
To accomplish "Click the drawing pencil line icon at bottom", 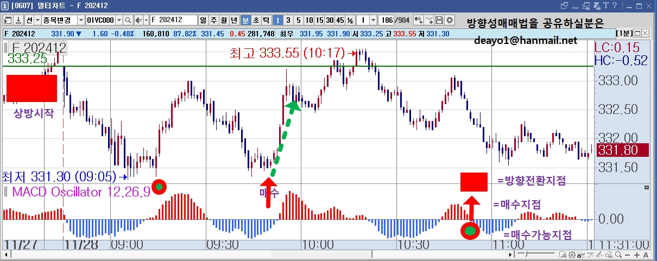I will (x=599, y=255).
